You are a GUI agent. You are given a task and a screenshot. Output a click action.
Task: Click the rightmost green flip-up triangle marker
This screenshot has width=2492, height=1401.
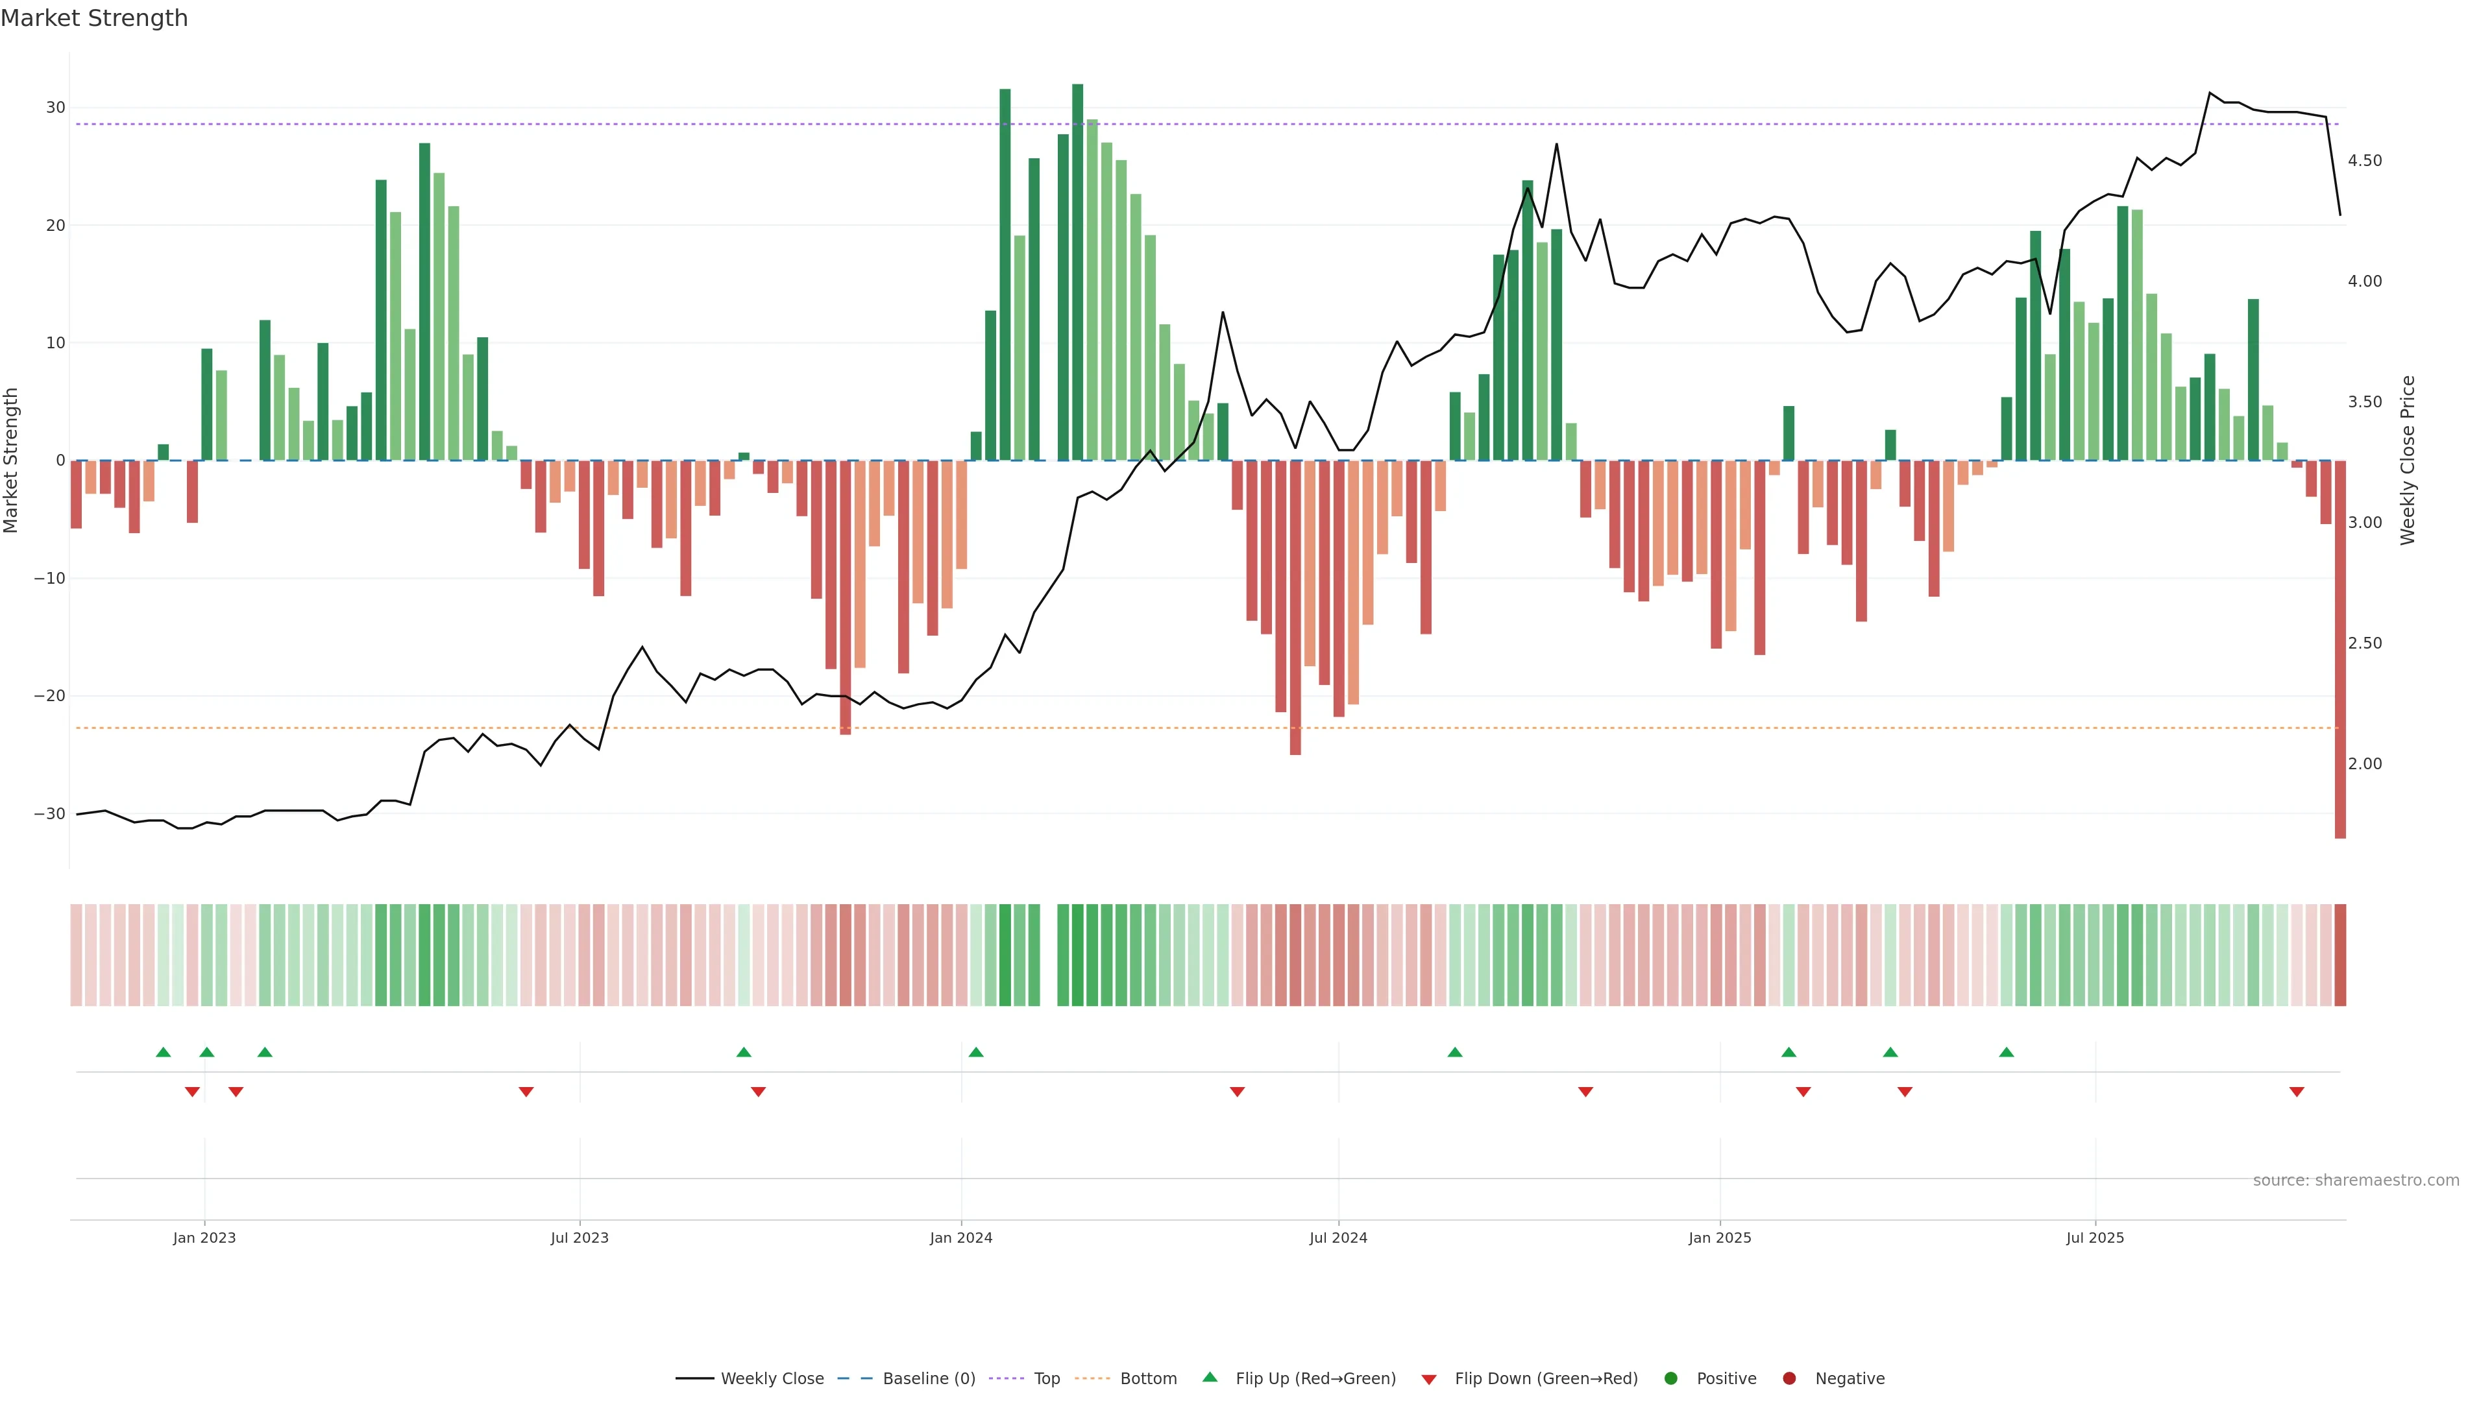(2007, 1052)
